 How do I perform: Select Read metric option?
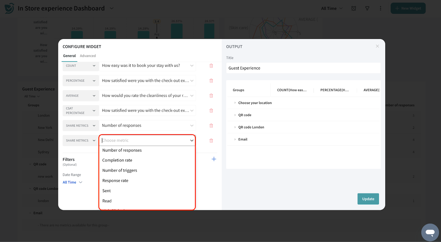[147, 201]
